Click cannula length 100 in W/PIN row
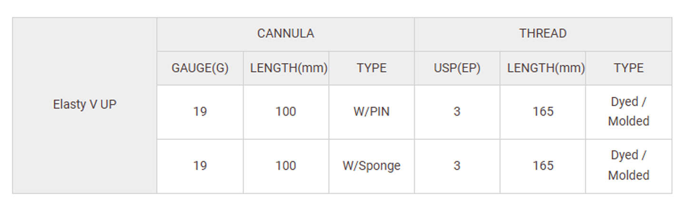 (285, 112)
